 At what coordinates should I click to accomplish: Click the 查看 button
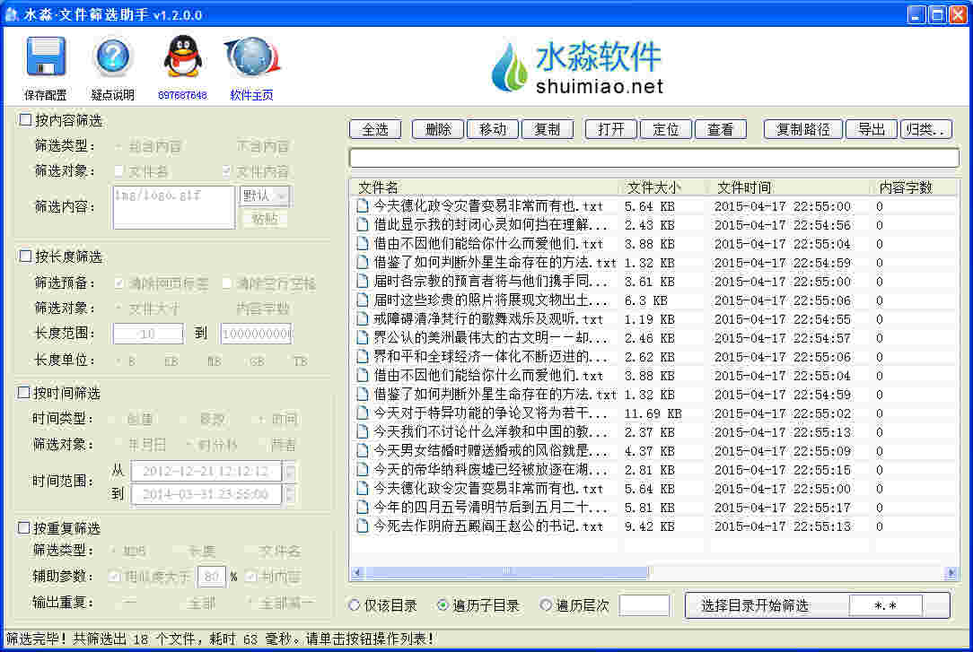tap(720, 129)
